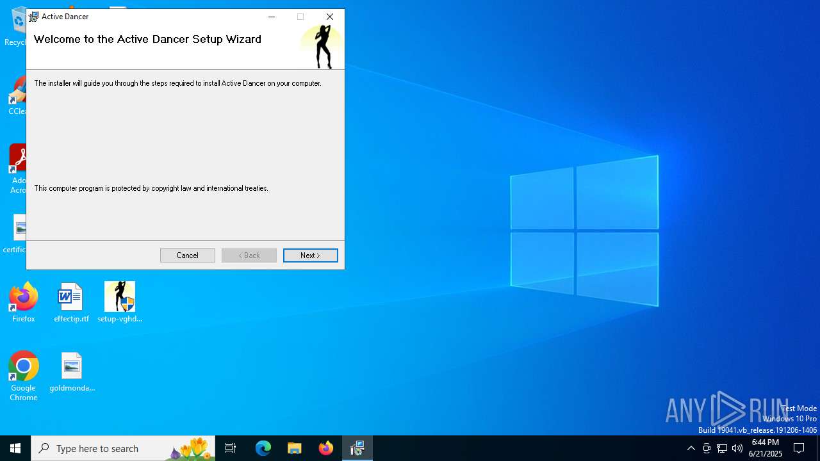Viewport: 820px width, 461px height.
Task: Select the Google Chrome desktop shortcut
Action: tap(24, 376)
